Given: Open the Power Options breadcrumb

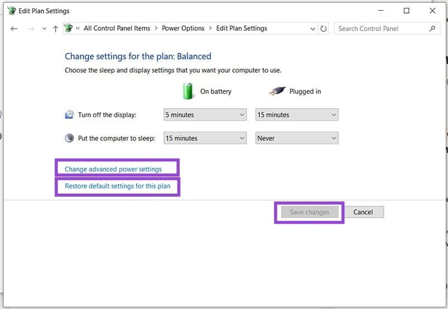Looking at the screenshot, I should (183, 29).
